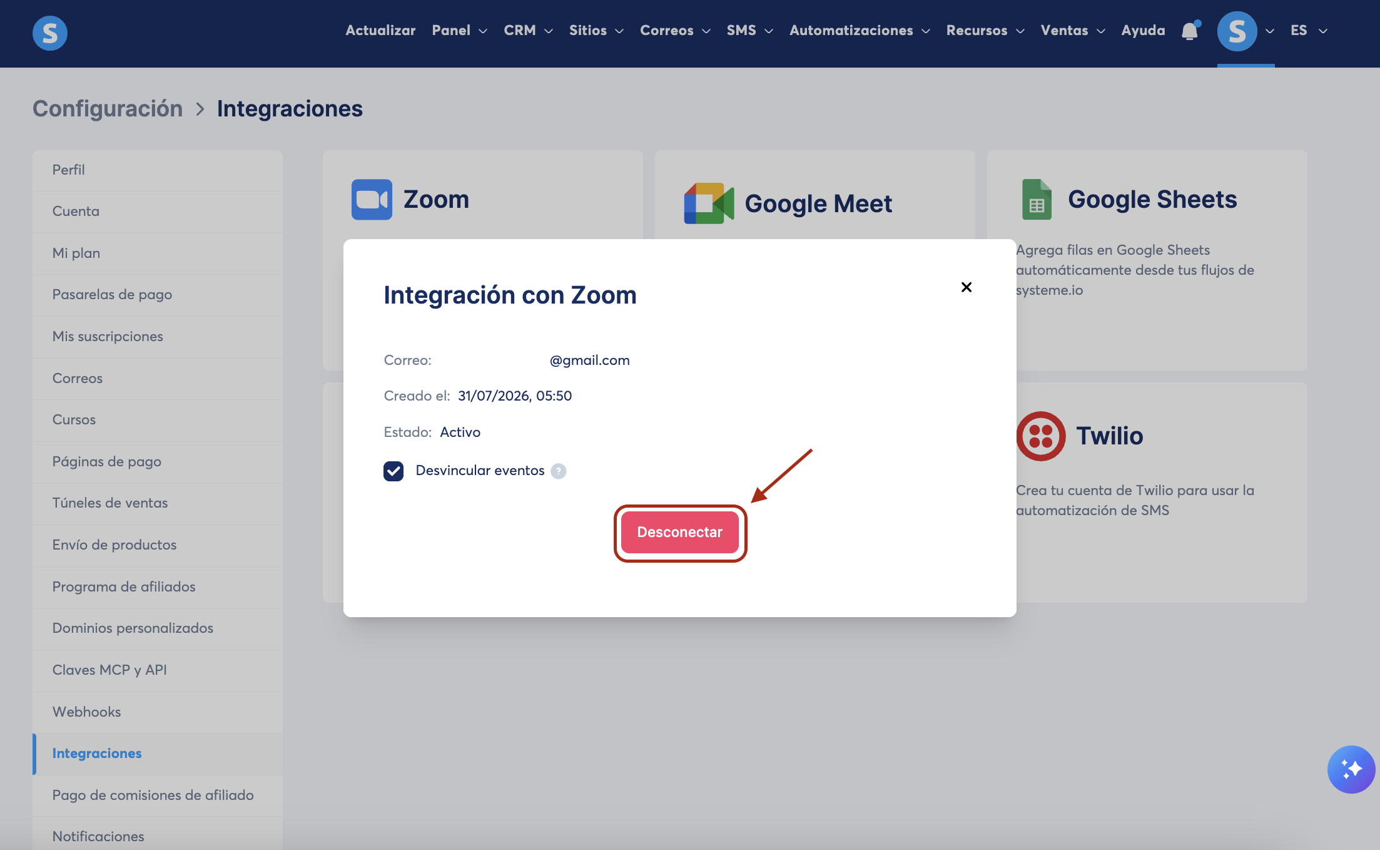Click the Google Sheets icon
Viewport: 1380px width, 850px height.
tap(1037, 200)
